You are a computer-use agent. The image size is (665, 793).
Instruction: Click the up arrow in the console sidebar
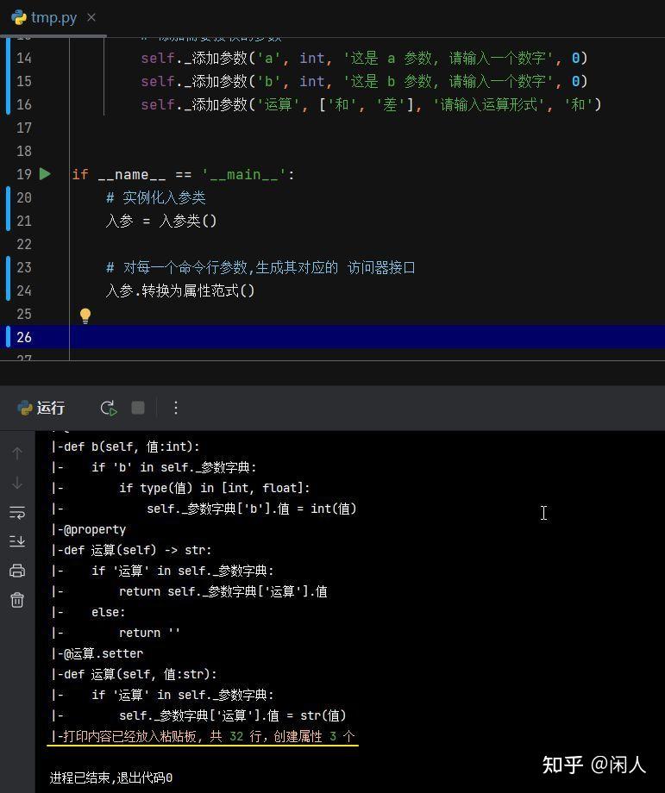pos(17,453)
